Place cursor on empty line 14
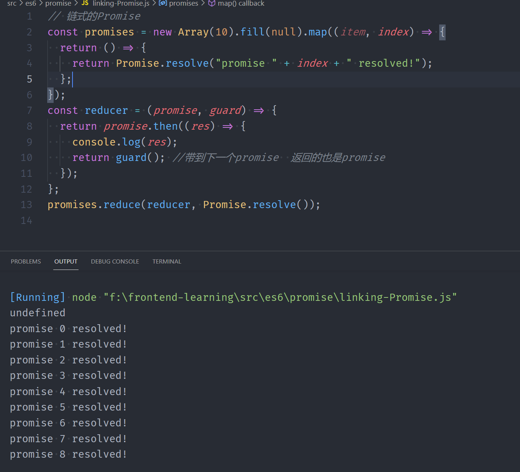 coord(151,221)
